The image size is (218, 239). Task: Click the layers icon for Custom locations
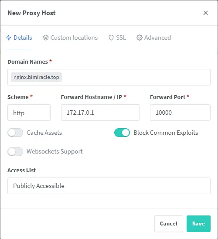tap(45, 38)
